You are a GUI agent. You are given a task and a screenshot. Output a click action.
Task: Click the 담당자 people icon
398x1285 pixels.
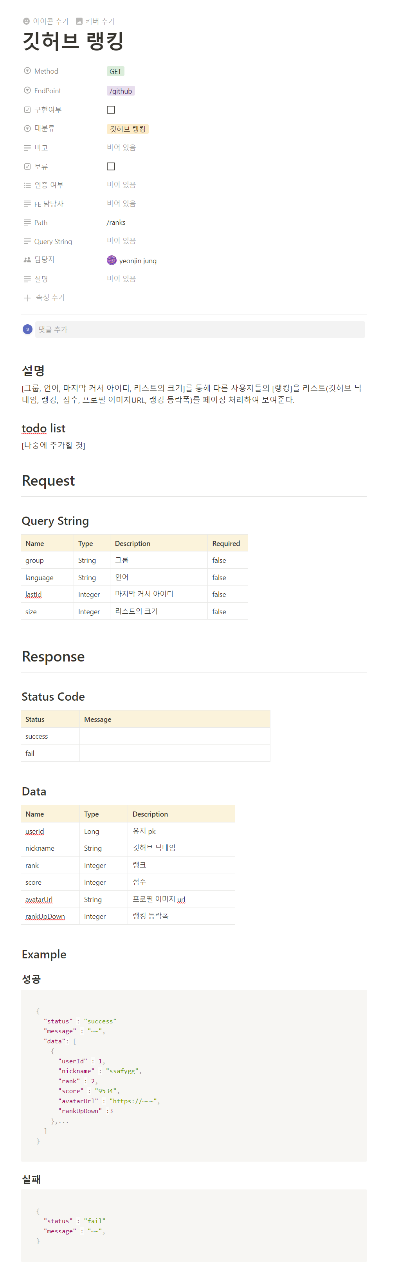27,259
